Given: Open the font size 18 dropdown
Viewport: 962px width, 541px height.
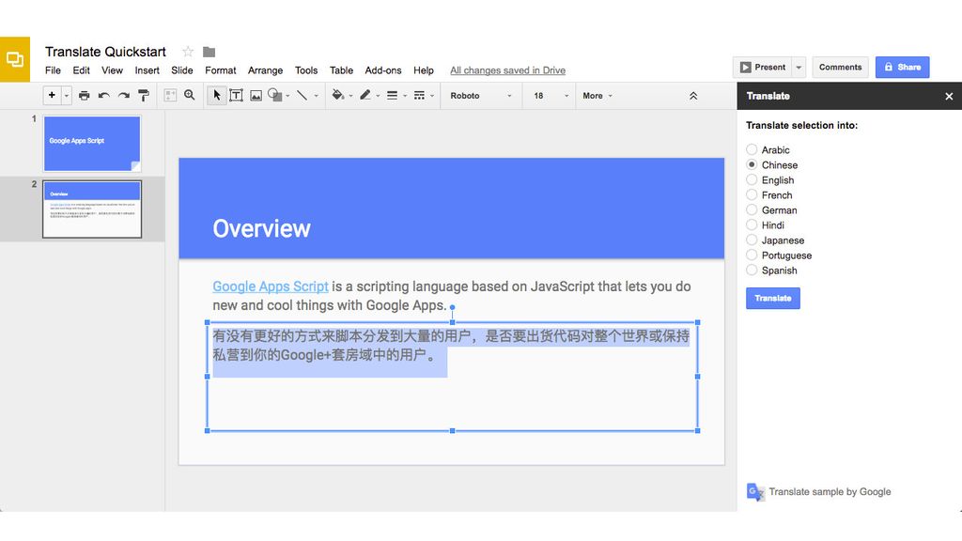Looking at the screenshot, I should click(x=548, y=95).
